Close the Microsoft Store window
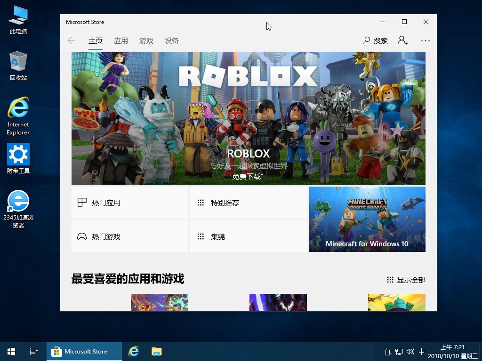Screen dimensions: 482x361 426,22
